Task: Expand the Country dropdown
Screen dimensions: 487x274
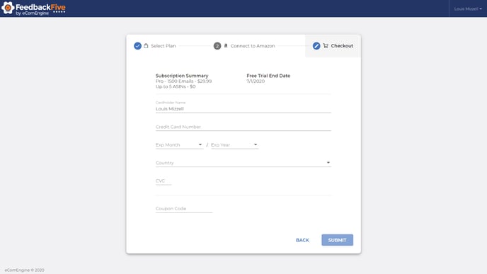Action: coord(243,163)
